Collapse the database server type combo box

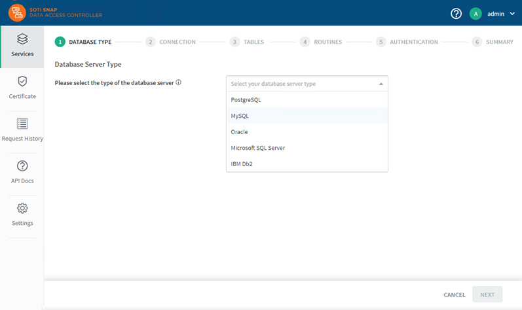307,84
